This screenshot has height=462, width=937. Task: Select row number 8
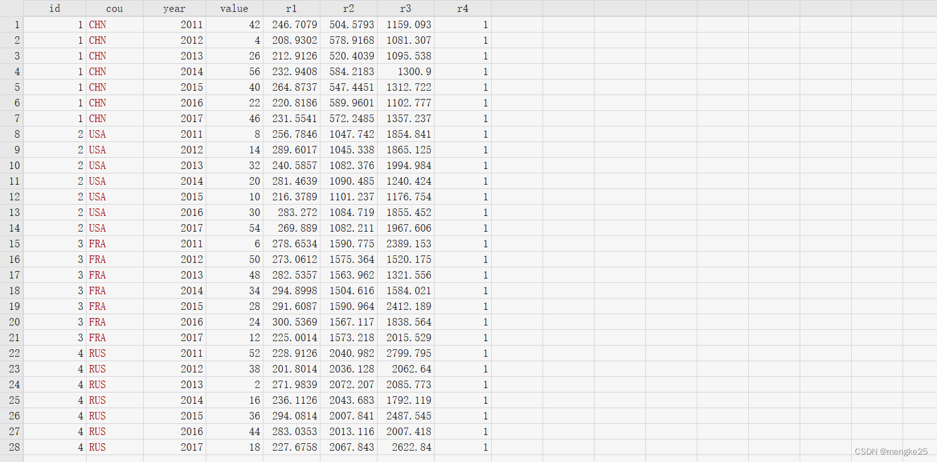[x=11, y=134]
